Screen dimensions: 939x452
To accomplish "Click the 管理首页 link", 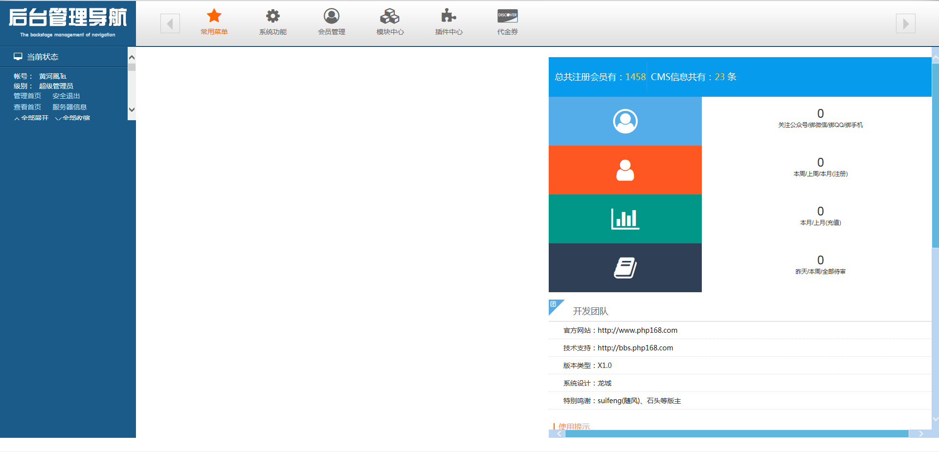I will [27, 96].
